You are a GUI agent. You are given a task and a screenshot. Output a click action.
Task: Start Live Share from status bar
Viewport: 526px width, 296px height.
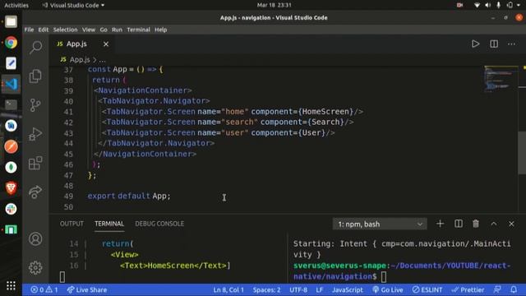point(87,290)
